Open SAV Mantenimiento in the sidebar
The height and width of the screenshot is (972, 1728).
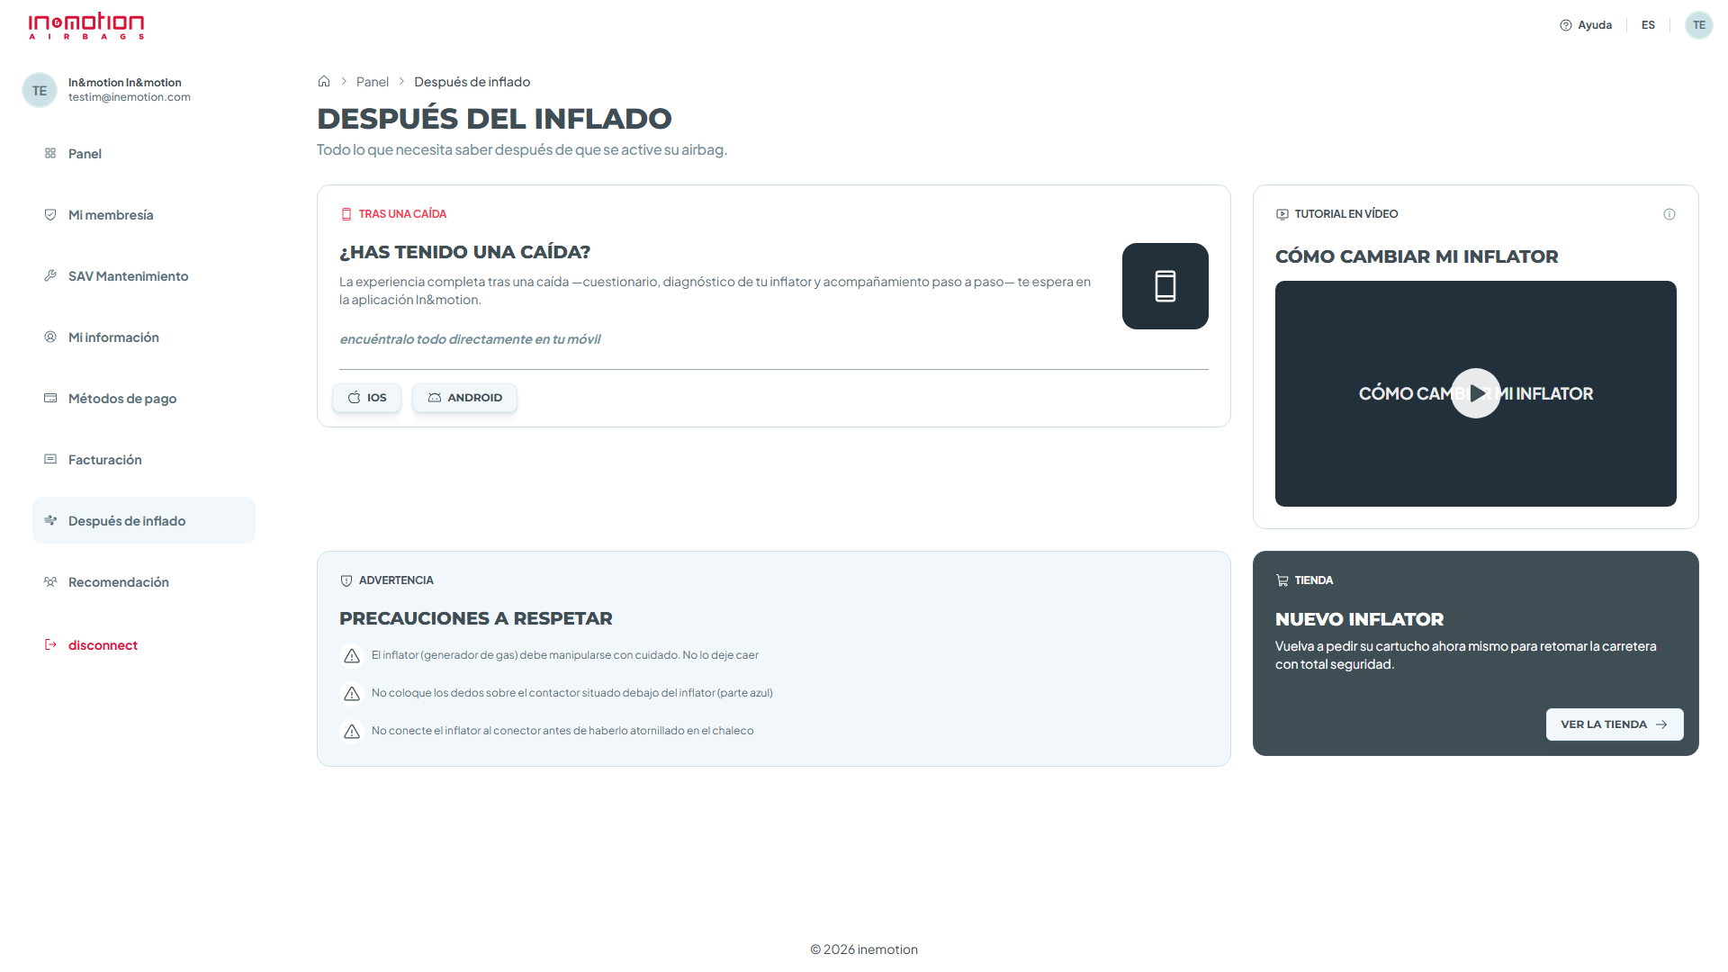[144, 276]
